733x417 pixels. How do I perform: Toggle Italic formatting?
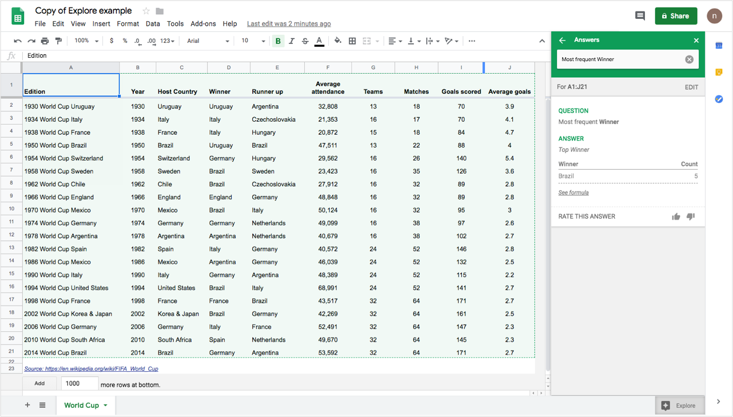[292, 41]
